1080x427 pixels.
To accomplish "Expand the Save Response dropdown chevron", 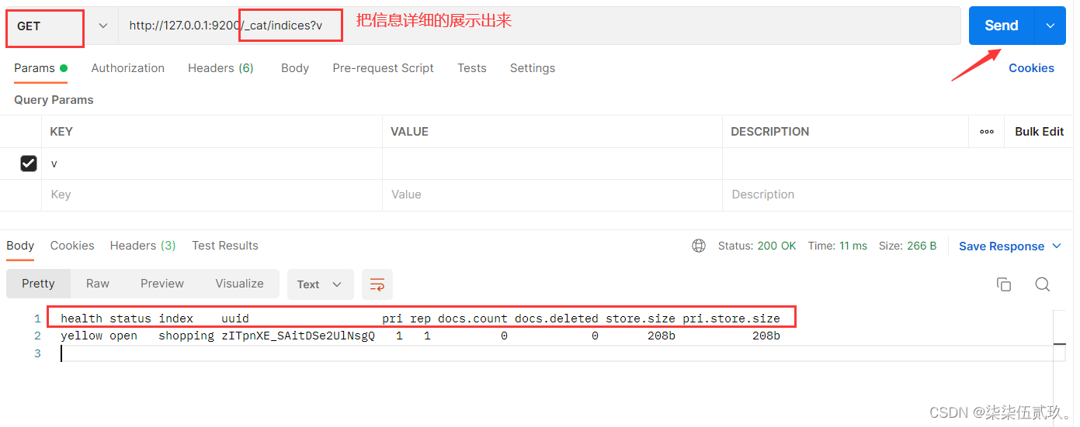I will [1057, 246].
